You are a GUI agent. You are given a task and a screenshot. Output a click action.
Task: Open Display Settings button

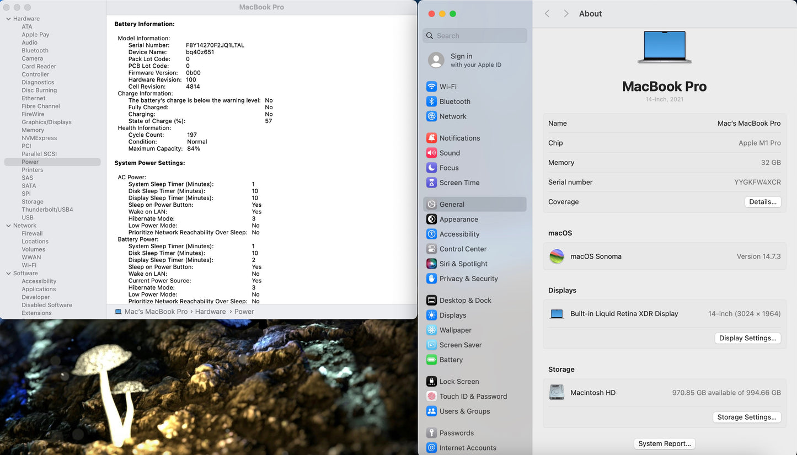(748, 338)
